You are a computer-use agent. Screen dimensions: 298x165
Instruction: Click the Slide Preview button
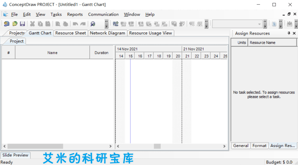pyautogui.click(x=15, y=155)
